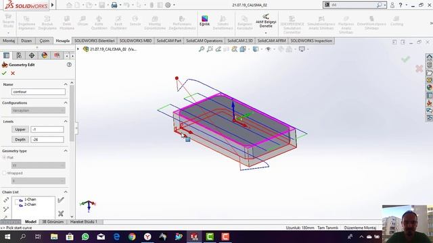
Task: Click Eğrilik curvature tool in ribbon
Action: point(204,21)
